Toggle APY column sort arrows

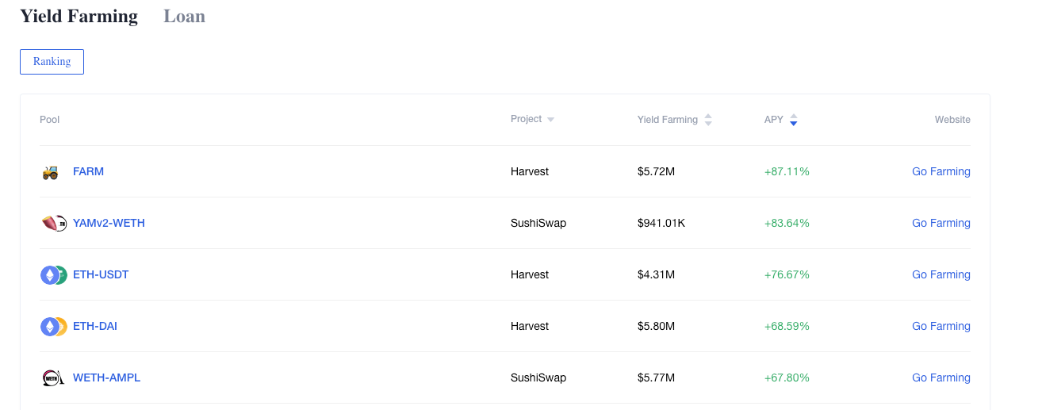click(x=794, y=120)
